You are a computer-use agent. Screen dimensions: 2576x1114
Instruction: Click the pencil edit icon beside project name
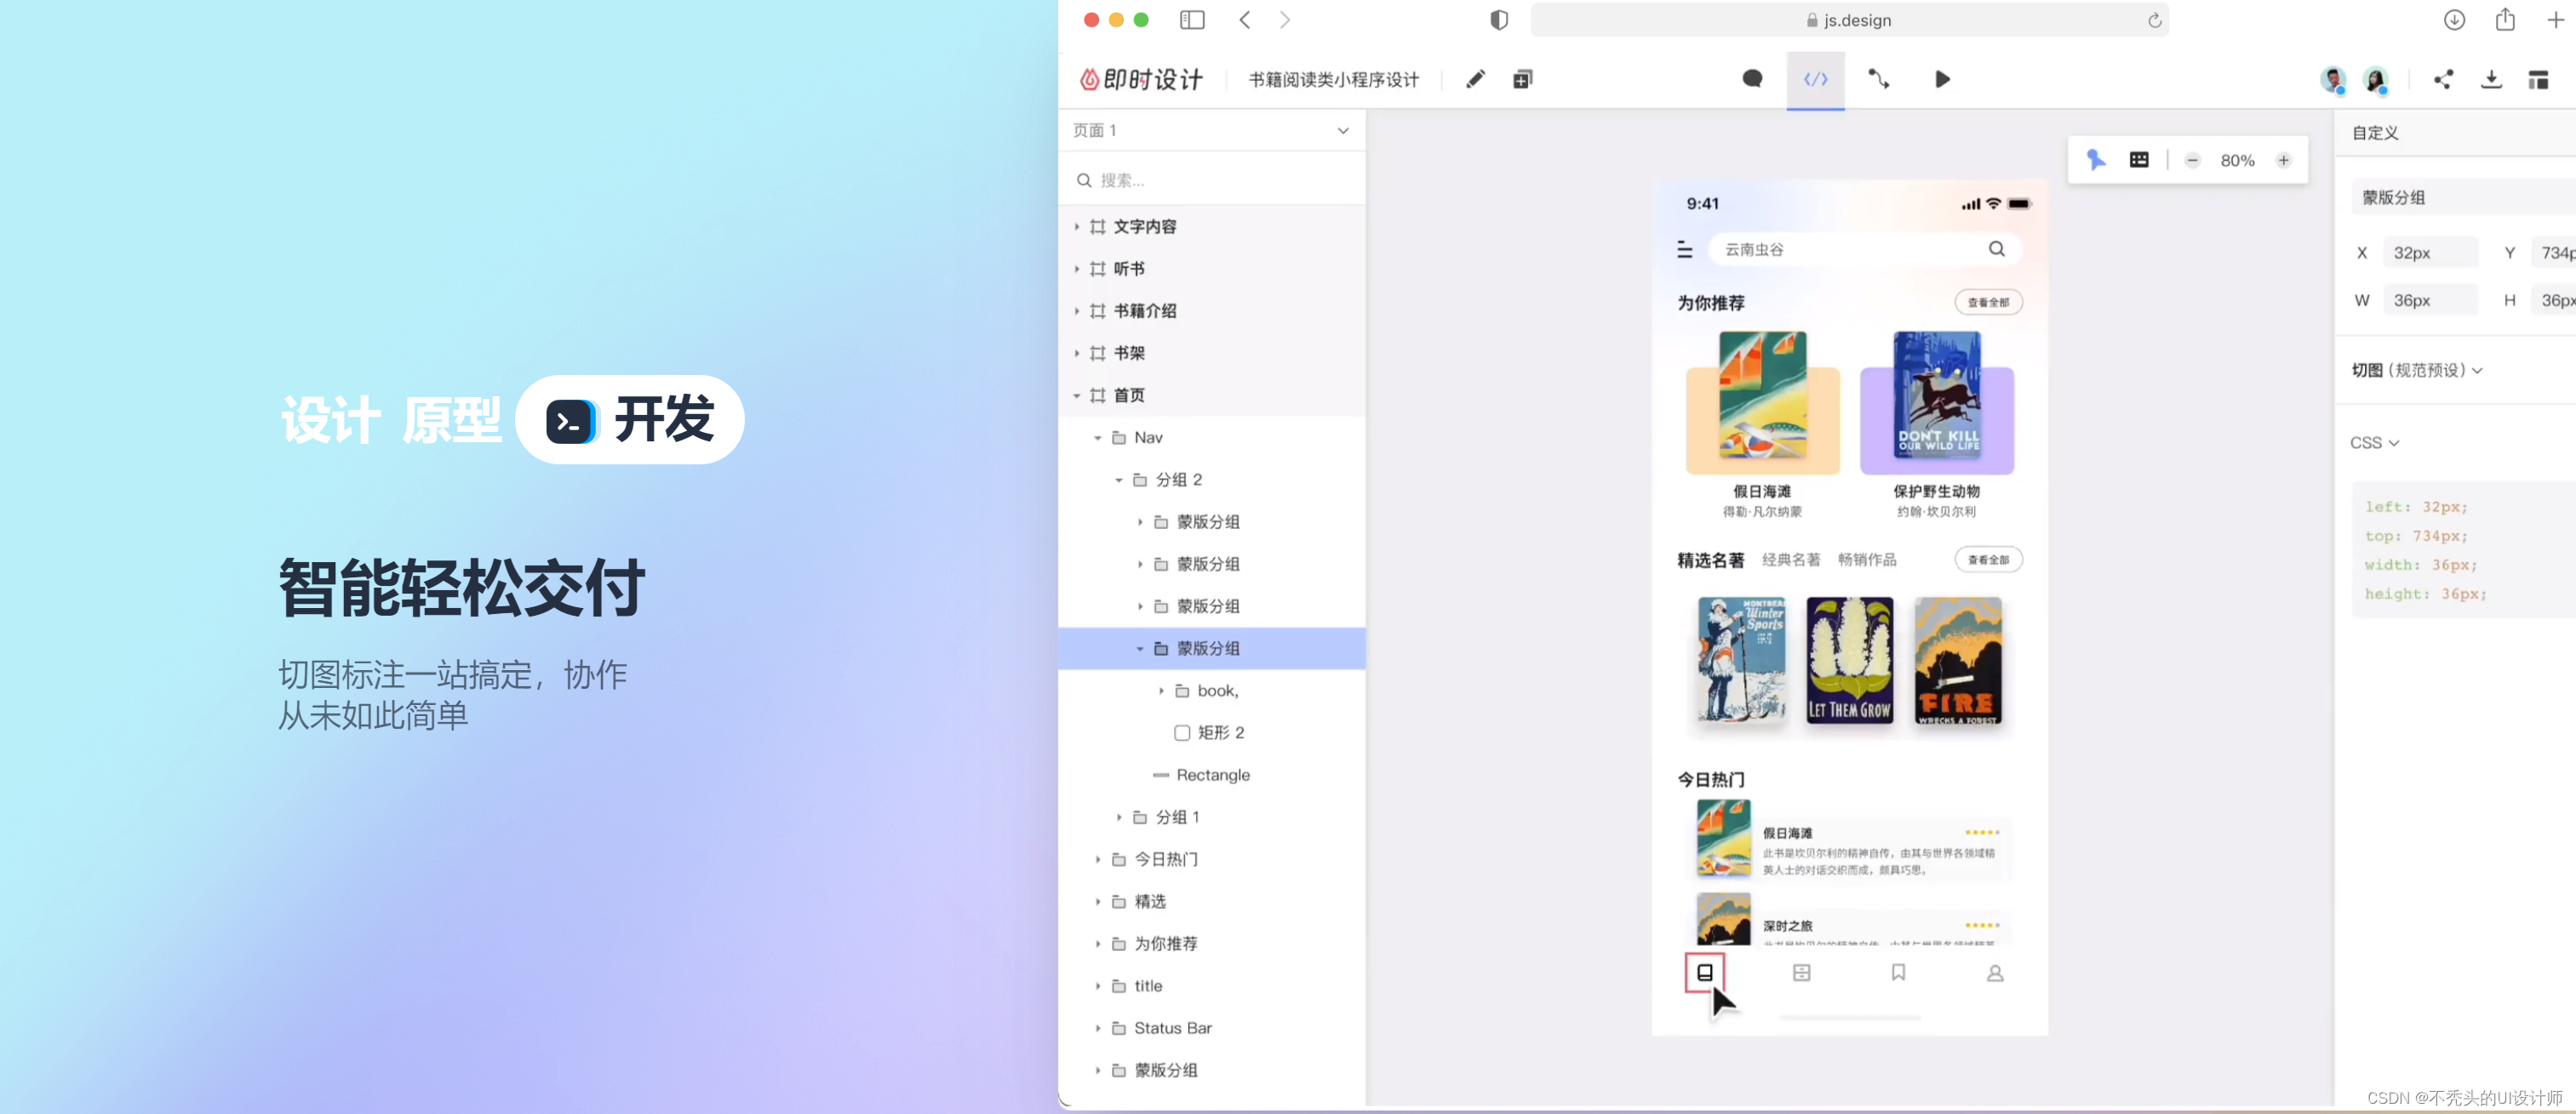pyautogui.click(x=1475, y=79)
